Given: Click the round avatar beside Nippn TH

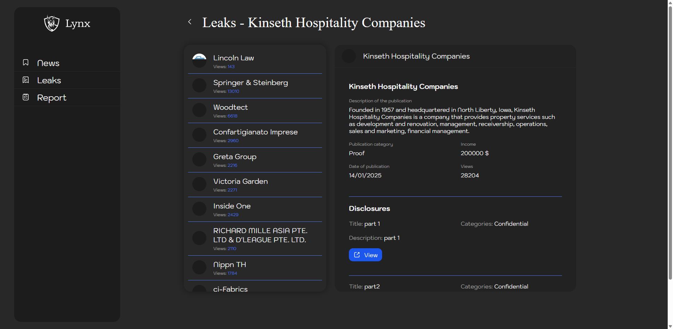Looking at the screenshot, I should [x=199, y=267].
